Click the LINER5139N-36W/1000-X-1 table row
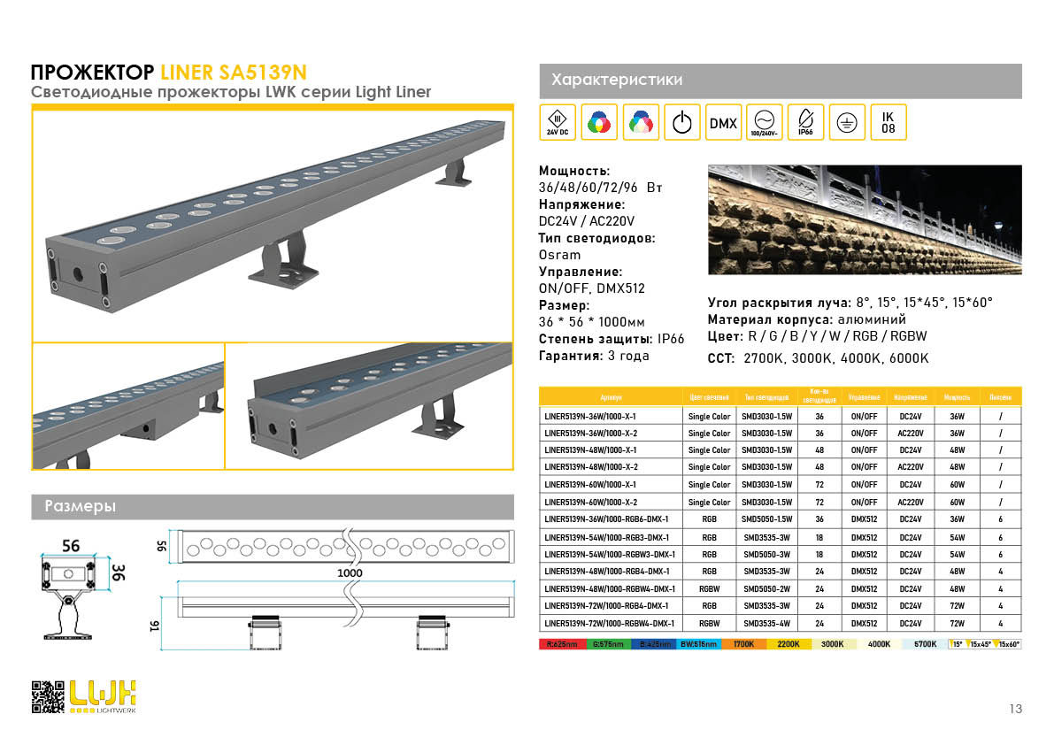The width and height of the screenshot is (1054, 745). tap(779, 415)
